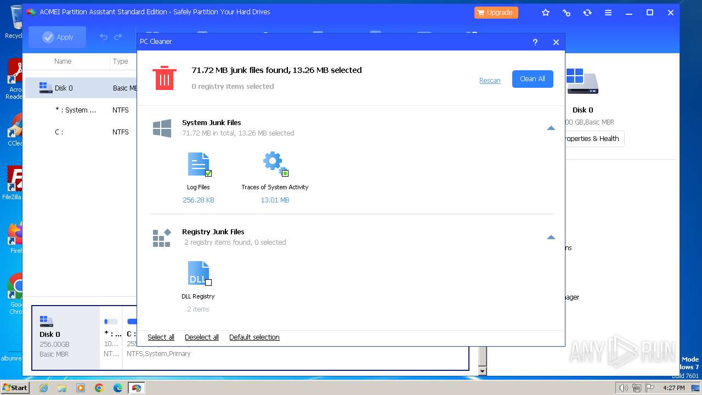Click the red trash can icon
This screenshot has width=702, height=395.
tap(165, 78)
